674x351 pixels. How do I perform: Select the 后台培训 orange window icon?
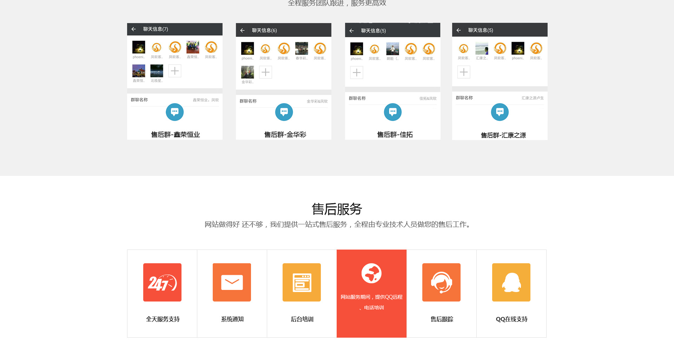pos(302,282)
